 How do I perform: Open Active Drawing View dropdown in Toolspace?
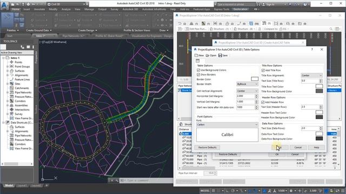coord(17,53)
